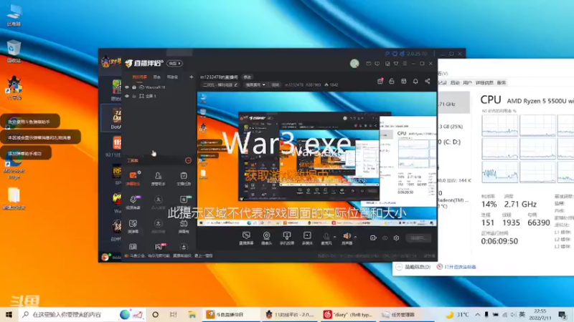This screenshot has width=574, height=322.
Task: Expand the speaker settings arrow
Action: [355, 237]
